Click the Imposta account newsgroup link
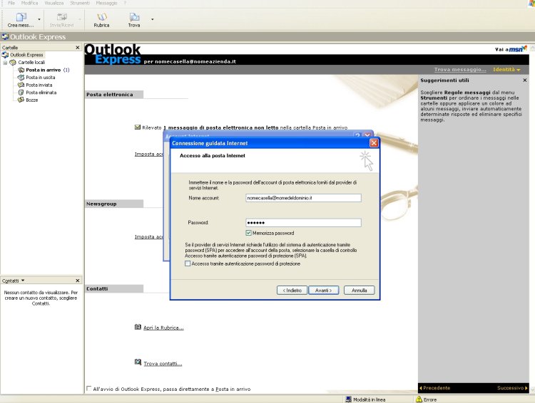This screenshot has height=403, width=535. (149, 237)
